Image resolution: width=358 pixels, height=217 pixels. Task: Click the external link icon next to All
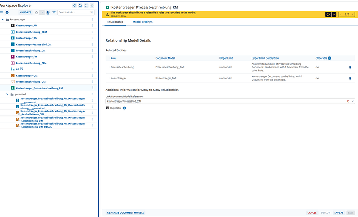coord(21,69)
